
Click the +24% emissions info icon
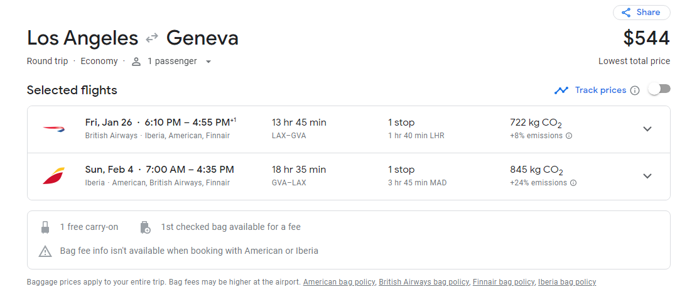(x=573, y=183)
